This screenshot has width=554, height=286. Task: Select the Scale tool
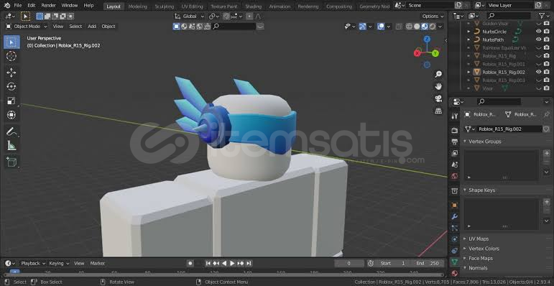11,101
